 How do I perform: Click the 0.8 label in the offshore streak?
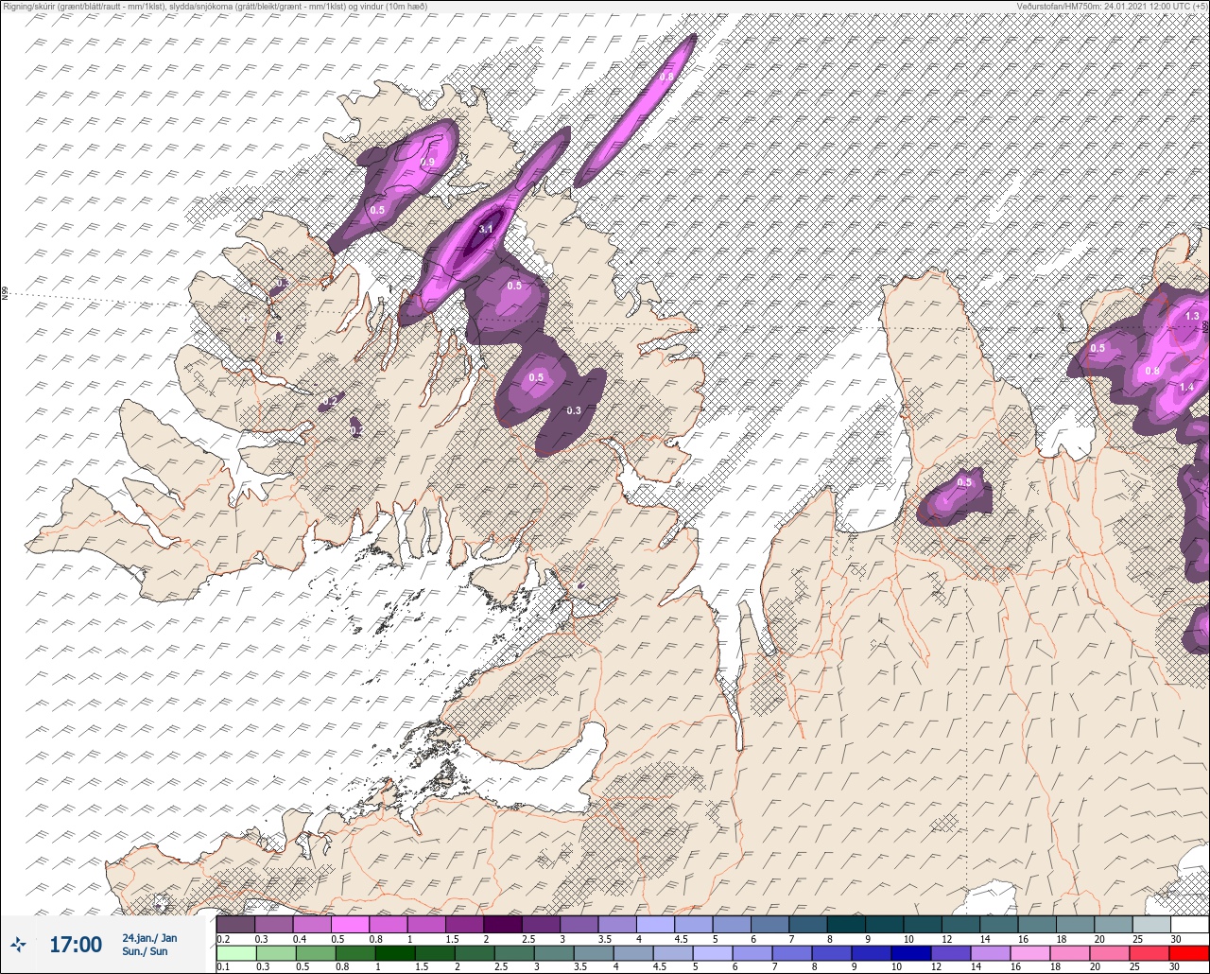click(x=666, y=77)
